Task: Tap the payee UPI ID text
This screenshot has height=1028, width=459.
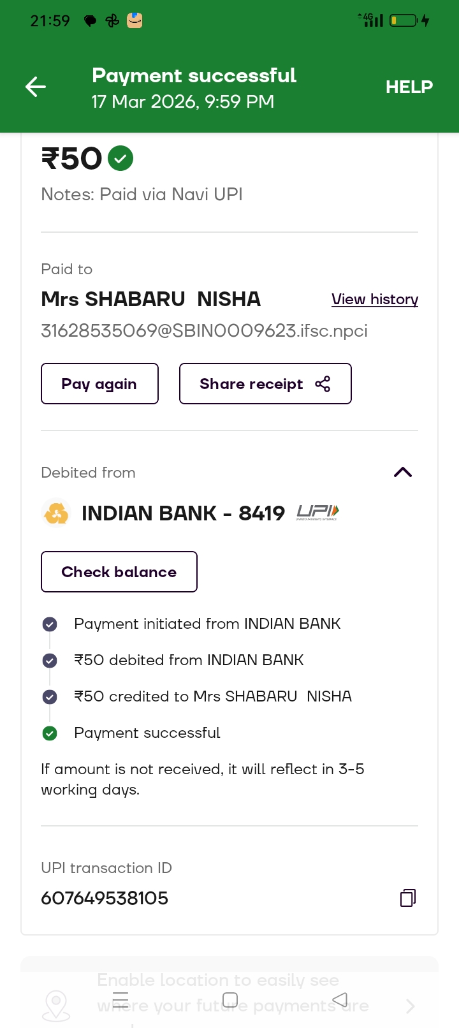Action: coord(204,331)
